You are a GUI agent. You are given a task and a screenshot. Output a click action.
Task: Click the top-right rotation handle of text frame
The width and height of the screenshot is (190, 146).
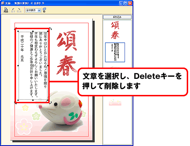click(x=50, y=29)
